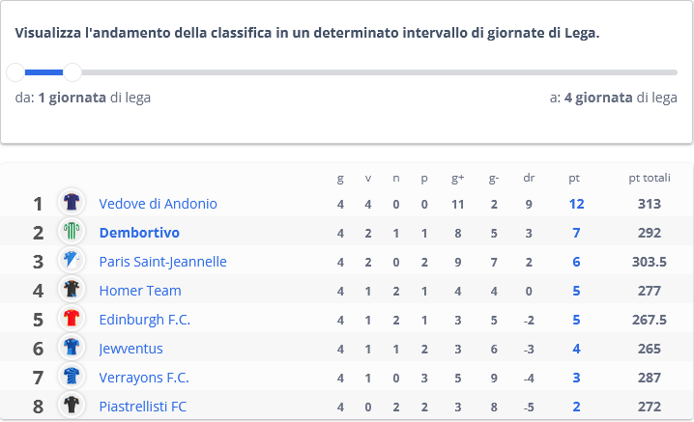Click the Paris Saint-Jeannelle jersey icon
The height and width of the screenshot is (422, 694).
(72, 260)
